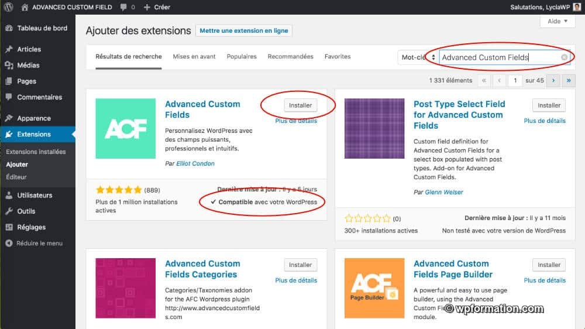
Task: Open the comments bubble in admin bar
Action: 123,7
